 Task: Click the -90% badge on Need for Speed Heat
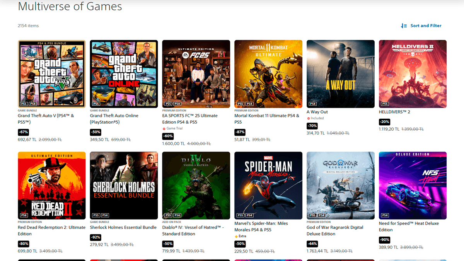pos(384,240)
